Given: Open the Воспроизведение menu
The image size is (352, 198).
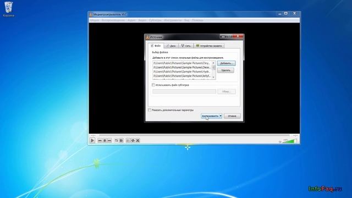Looking at the screenshot, I should (x=113, y=20).
